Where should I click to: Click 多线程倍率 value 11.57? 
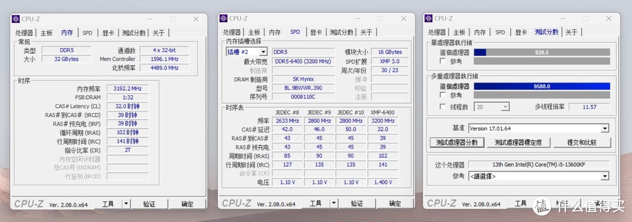pos(589,107)
